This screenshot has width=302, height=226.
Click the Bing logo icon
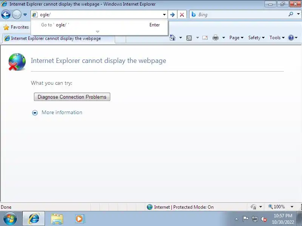194,14
